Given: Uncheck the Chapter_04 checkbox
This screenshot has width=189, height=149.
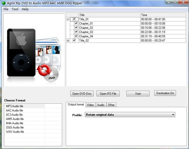Looking at the screenshot, I should 76,36.
